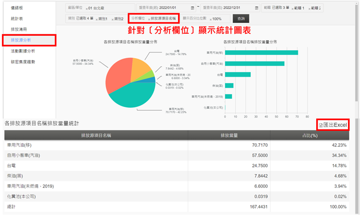Open end year calendar picker icon
The height and width of the screenshot is (215, 360).
point(258,8)
